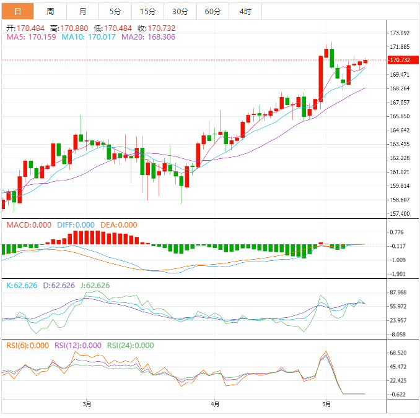Switch to the 周 (weekly) tab
This screenshot has width=420, height=418.
[50, 11]
